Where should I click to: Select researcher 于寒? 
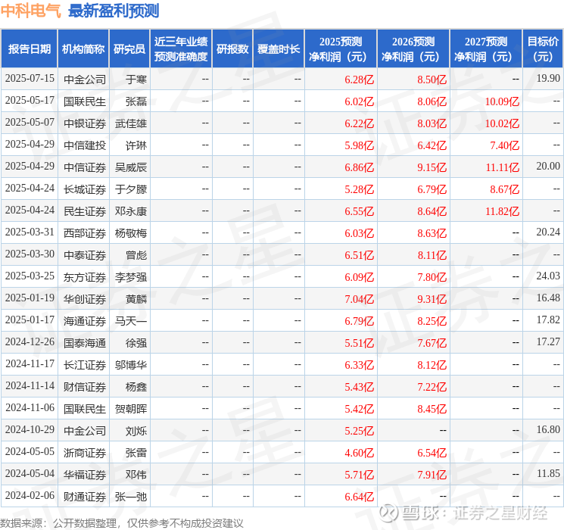(136, 79)
